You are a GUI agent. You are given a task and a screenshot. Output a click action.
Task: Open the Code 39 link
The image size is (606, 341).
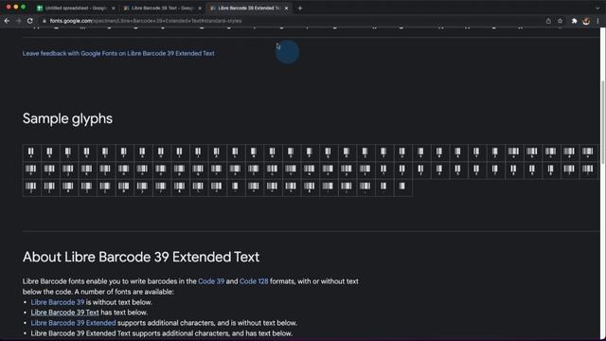coord(211,281)
